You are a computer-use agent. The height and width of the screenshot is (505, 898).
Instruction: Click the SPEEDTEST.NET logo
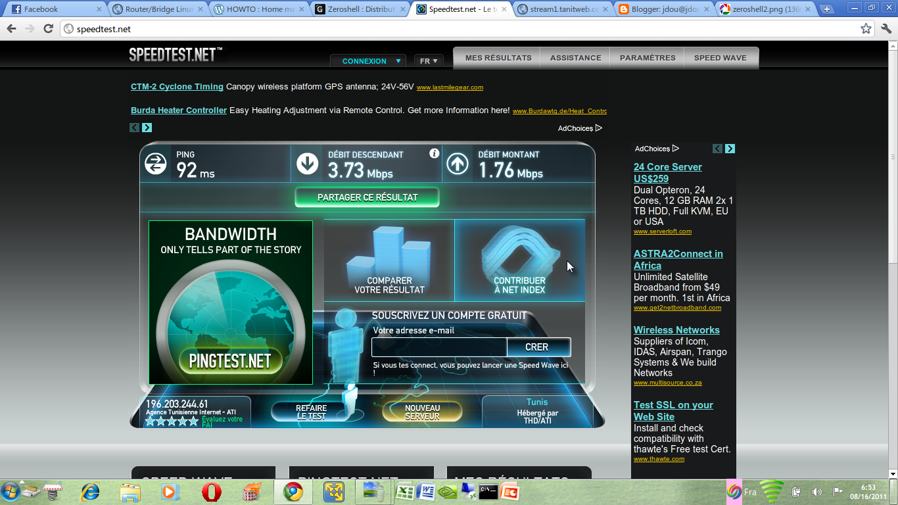[176, 55]
